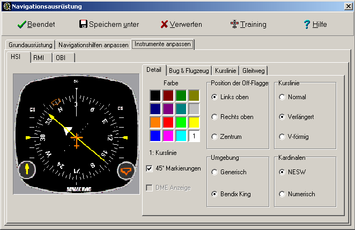Open the Kurslinie sub-tab
355x230 pixels.
pyautogui.click(x=226, y=71)
